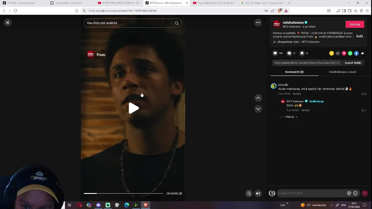
Task: Close the MTV Katsomo browser tab
Action: pos(187,3)
